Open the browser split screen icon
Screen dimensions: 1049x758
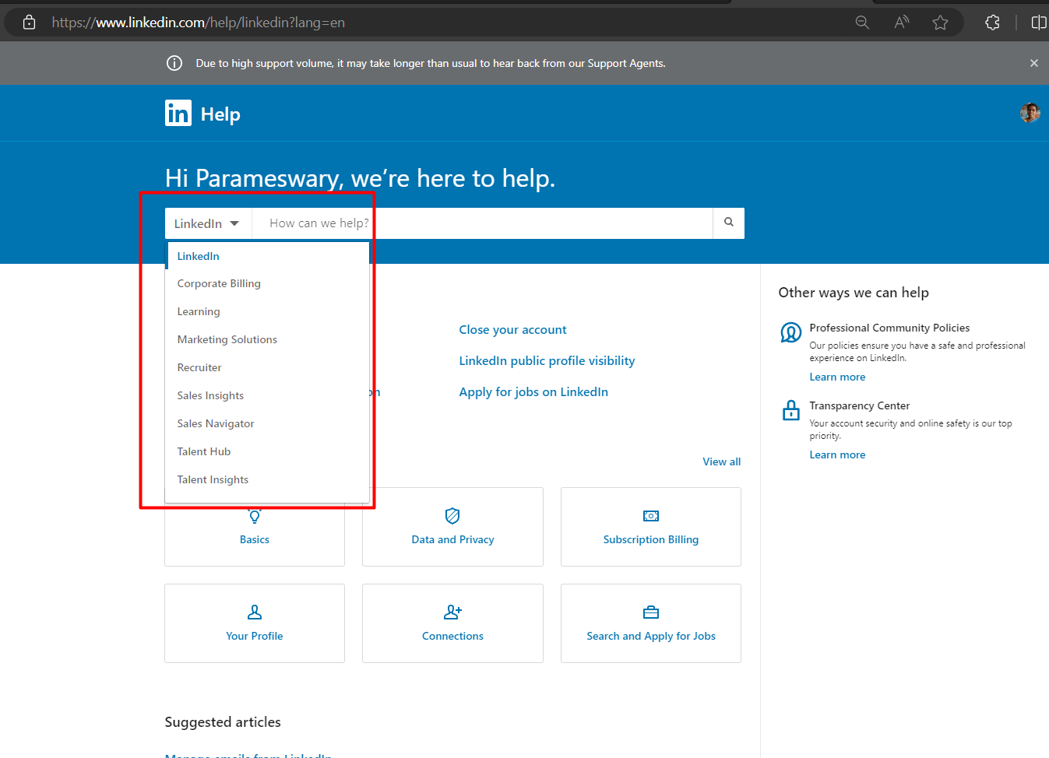point(1039,23)
